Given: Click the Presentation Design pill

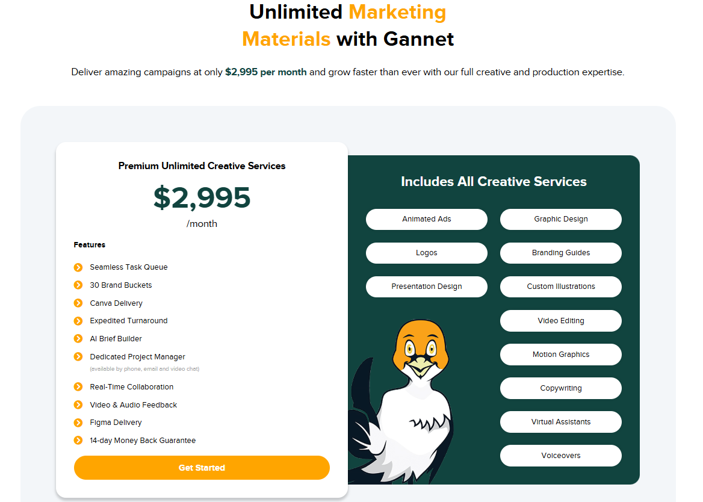Looking at the screenshot, I should pyautogui.click(x=426, y=287).
